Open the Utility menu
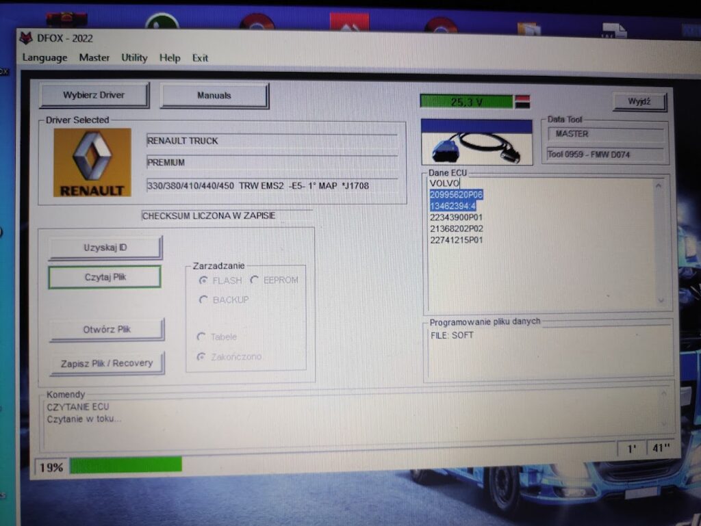The image size is (701, 526). pyautogui.click(x=134, y=58)
